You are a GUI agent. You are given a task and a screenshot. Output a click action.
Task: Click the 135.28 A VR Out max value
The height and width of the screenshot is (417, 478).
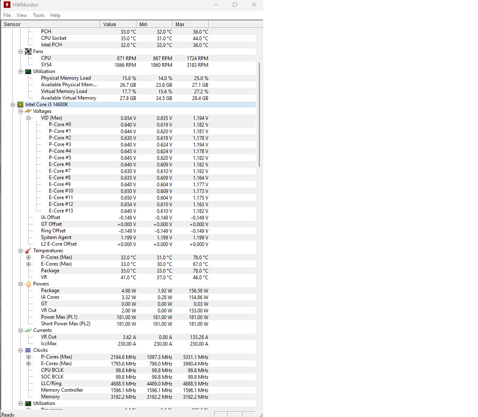click(199, 337)
